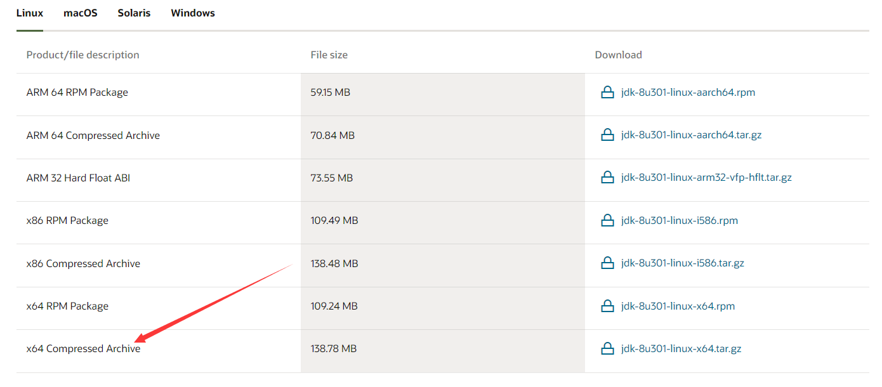Image resolution: width=882 pixels, height=387 pixels.
Task: Download jdk-8u301-linux-arm32-vfp-hflt.tar.gz
Action: pyautogui.click(x=707, y=178)
